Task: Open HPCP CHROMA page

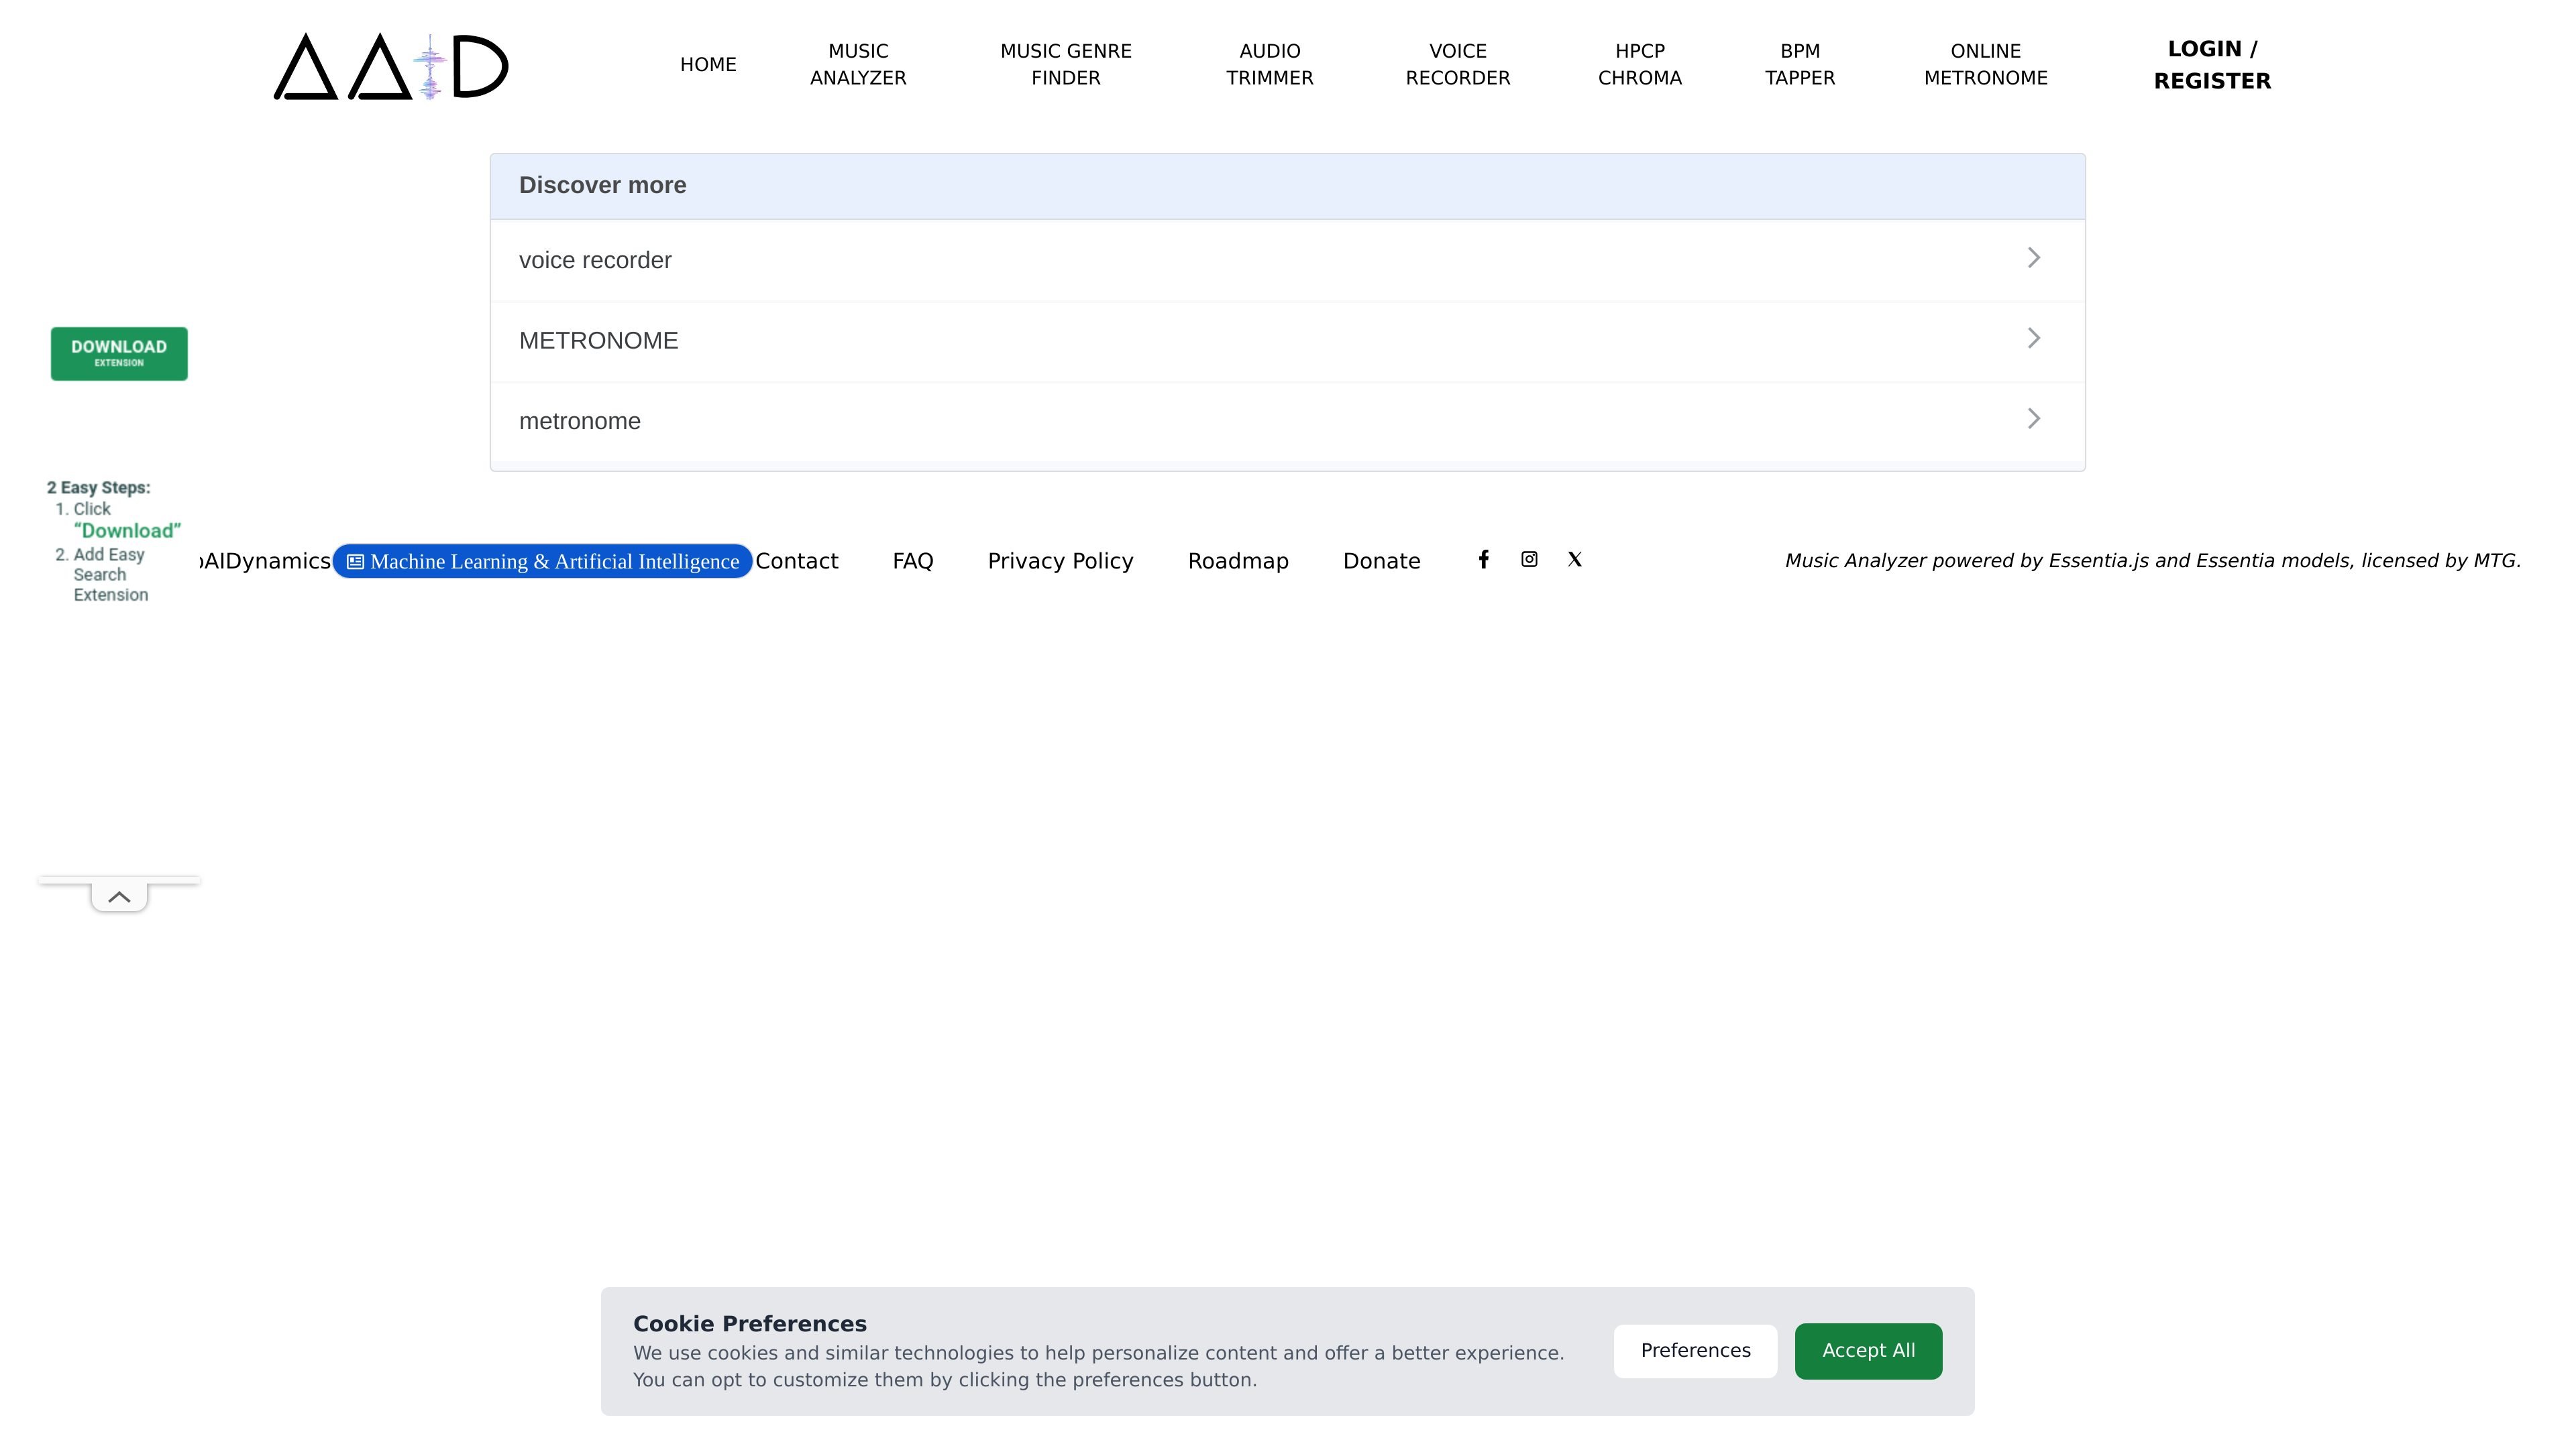Action: (x=1640, y=64)
